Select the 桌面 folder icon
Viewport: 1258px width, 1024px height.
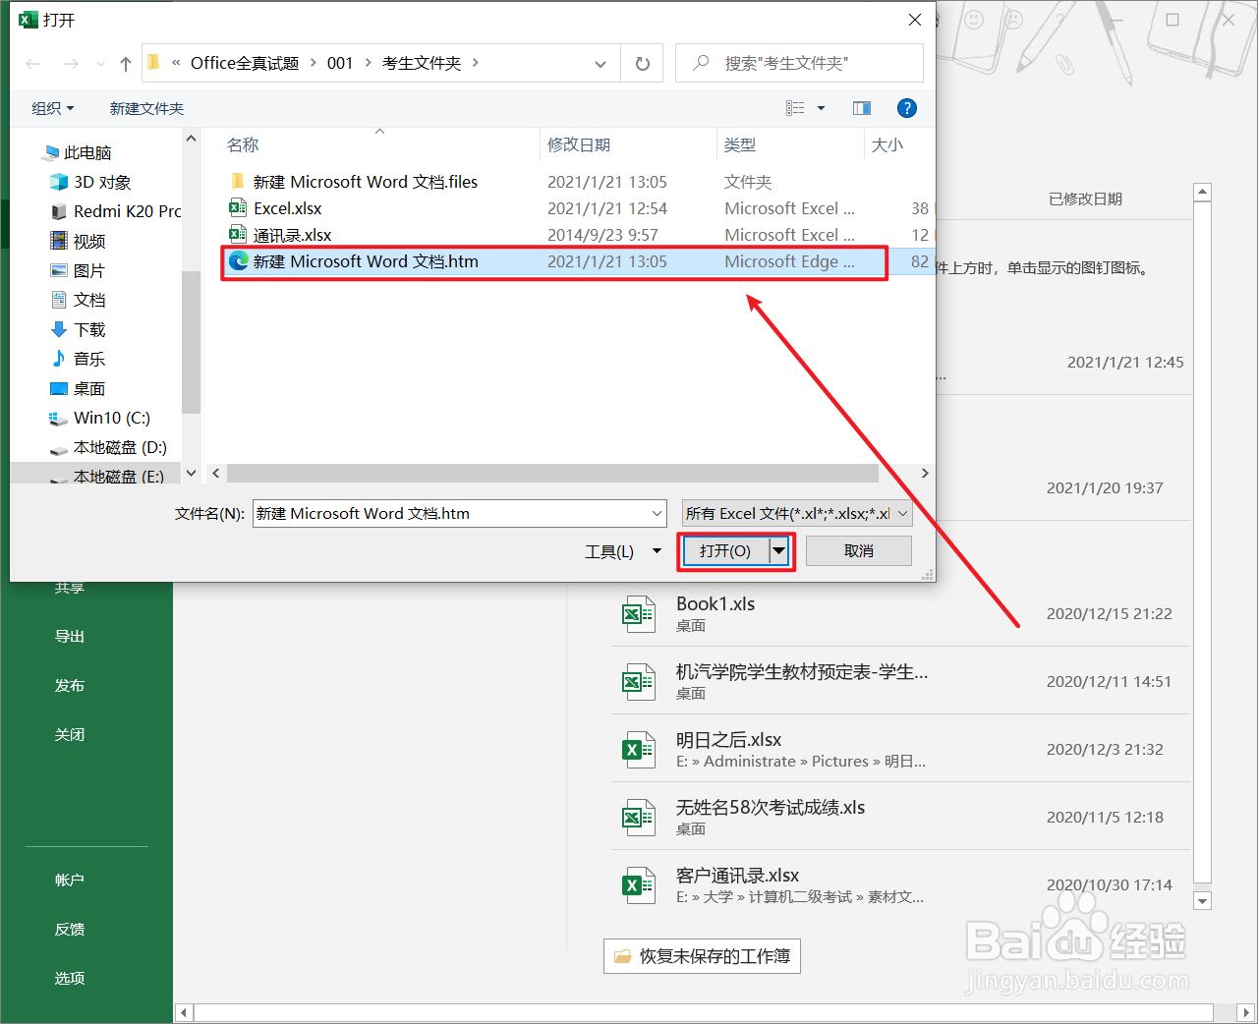(x=59, y=388)
